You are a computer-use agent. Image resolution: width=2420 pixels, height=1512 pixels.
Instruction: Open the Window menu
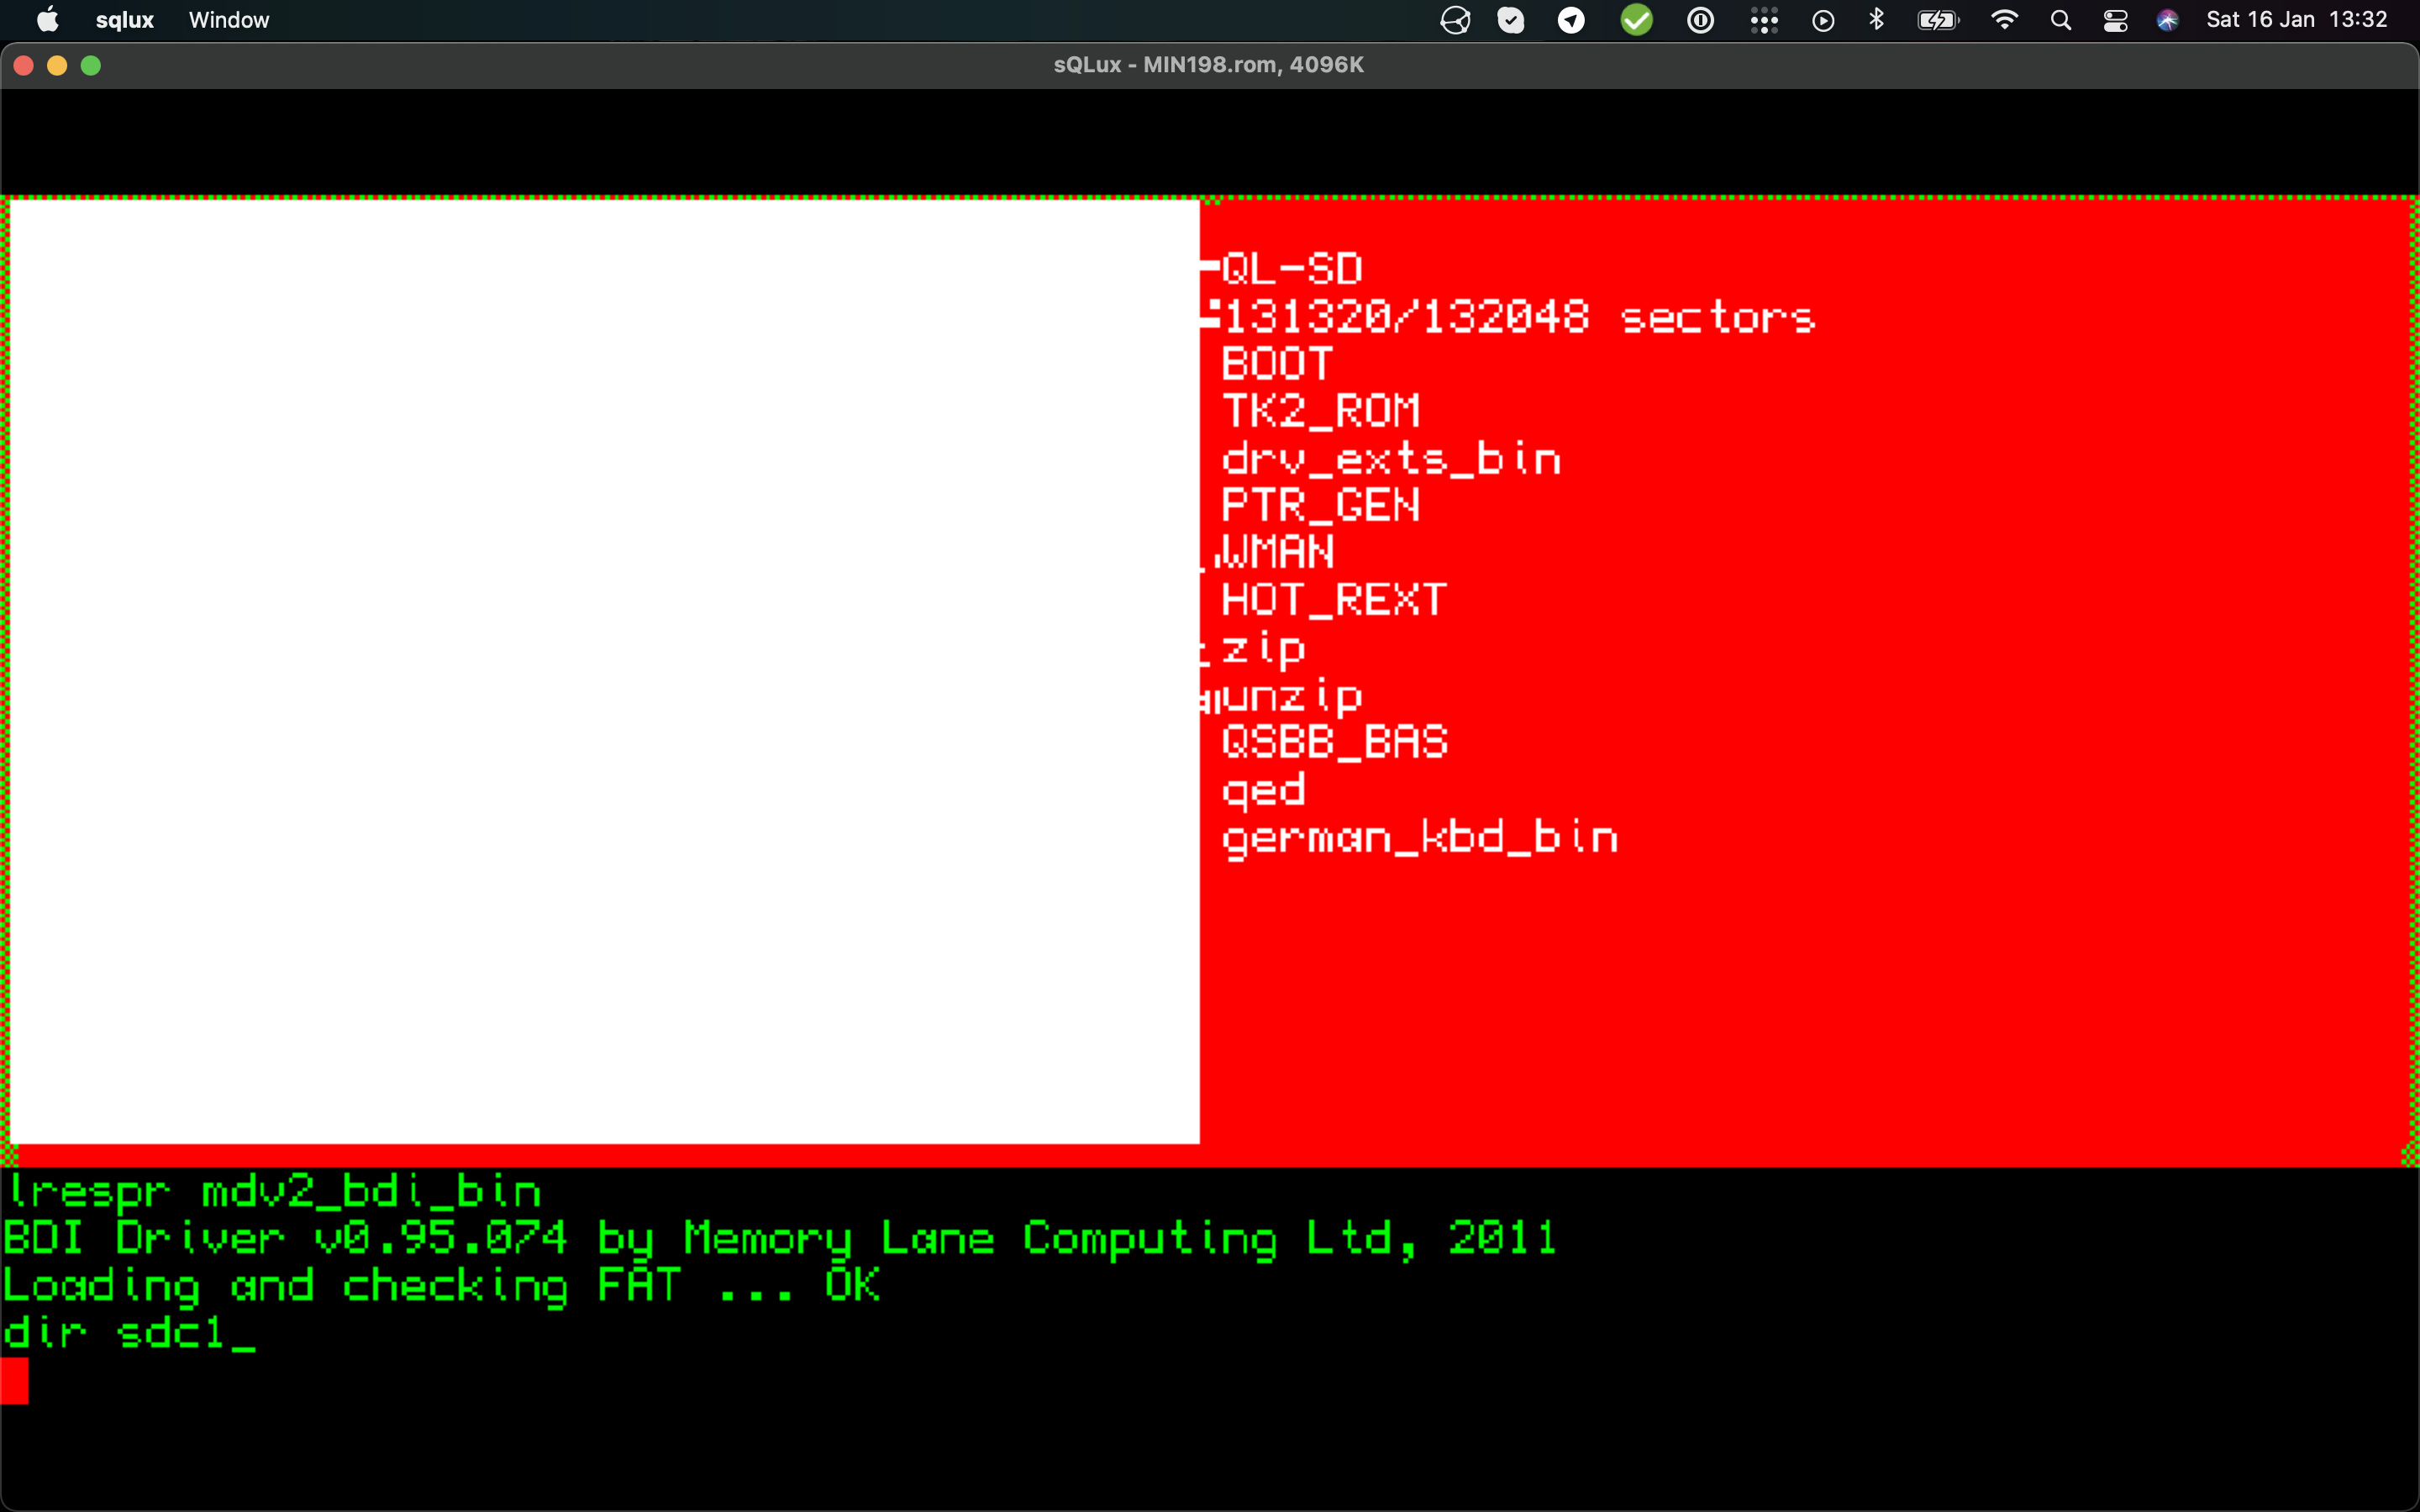(x=229, y=20)
